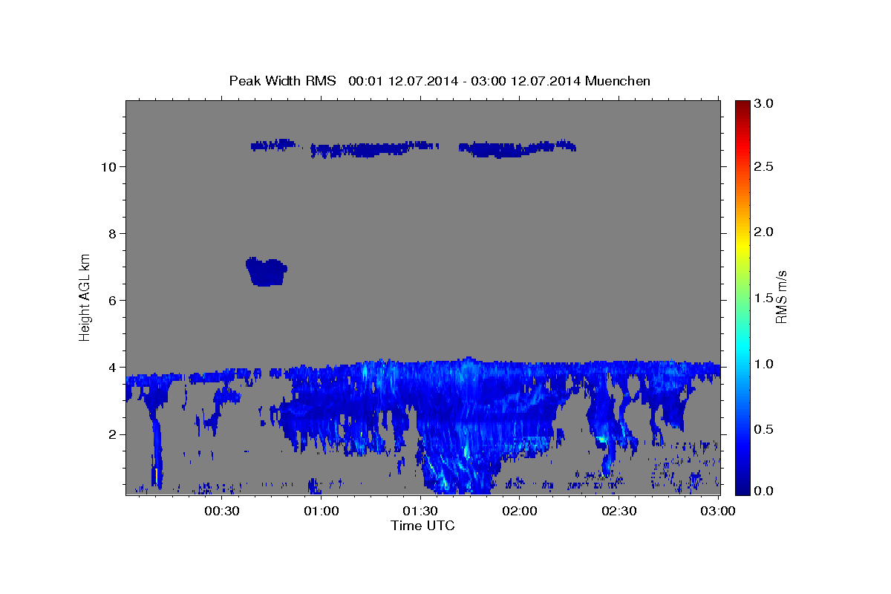Click the yellow region of the colorbar

tap(742, 245)
